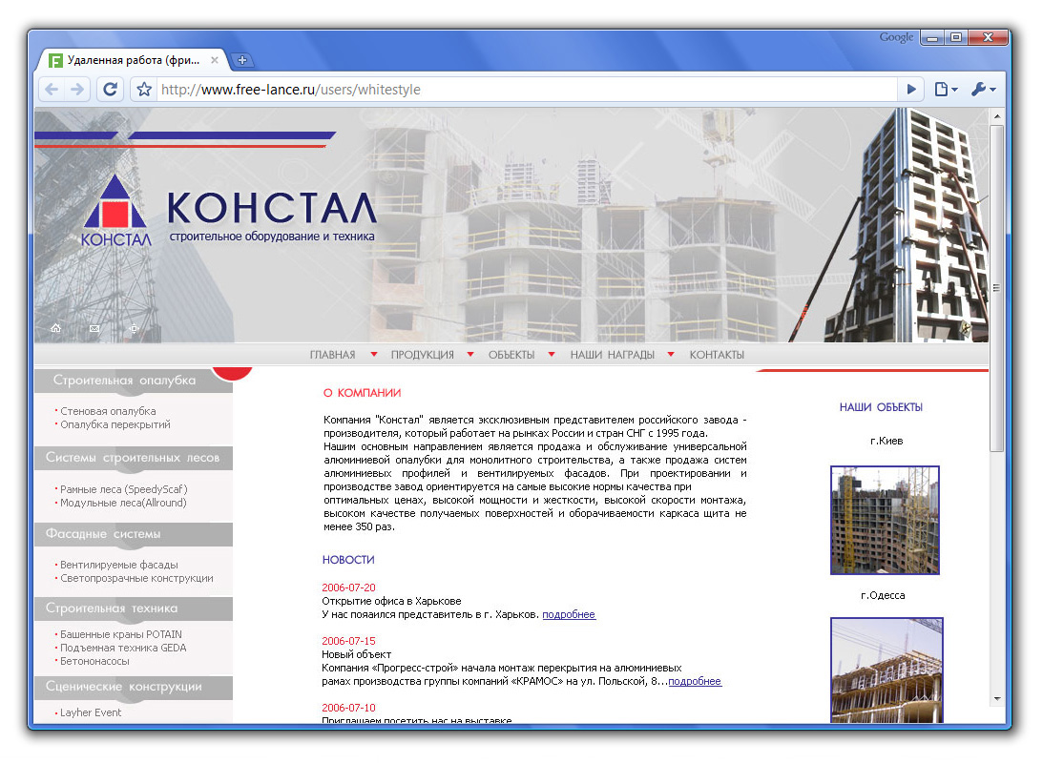
Task: Bookmark the page with the star icon
Action: coord(144,89)
